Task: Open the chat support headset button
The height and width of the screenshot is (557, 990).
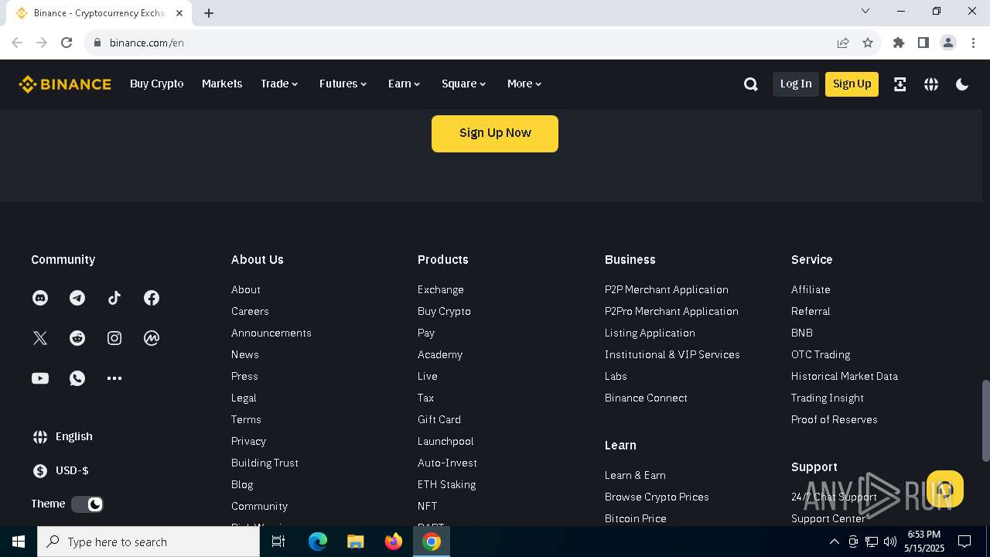Action: point(945,489)
